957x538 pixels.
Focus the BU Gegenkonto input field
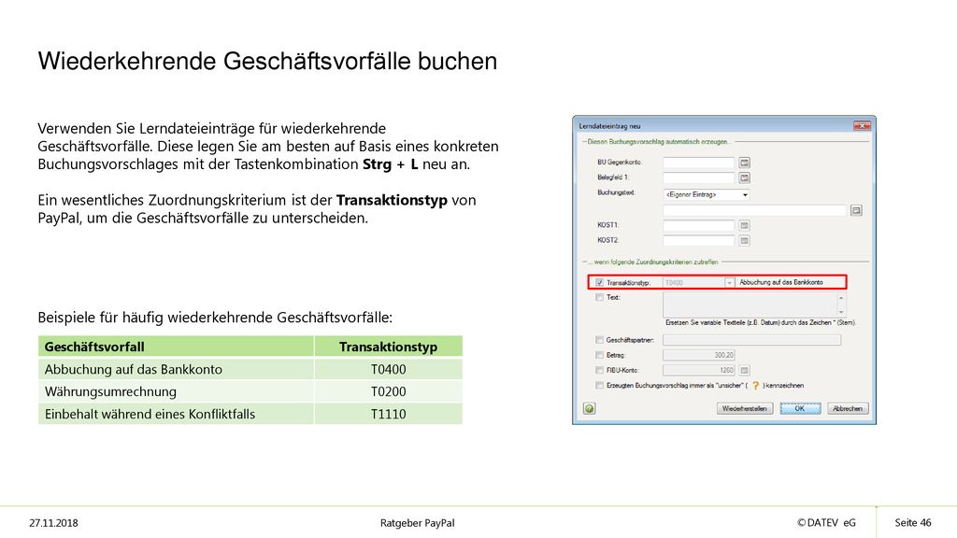[699, 163]
